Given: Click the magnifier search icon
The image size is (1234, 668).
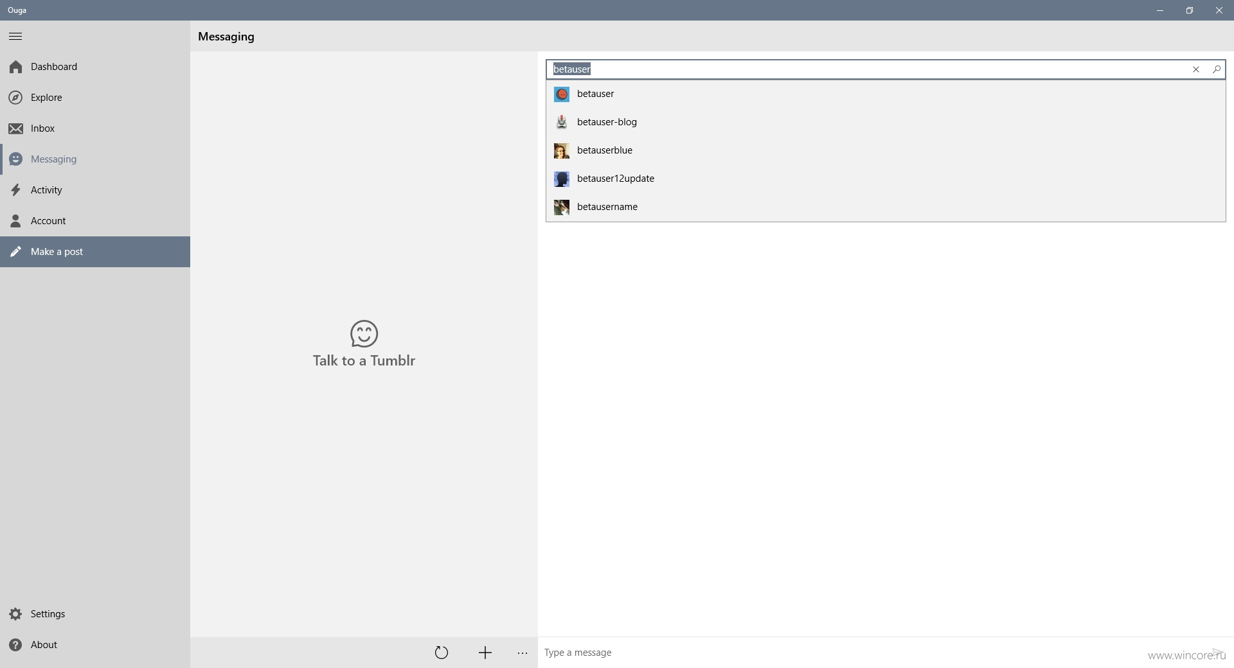Looking at the screenshot, I should 1216,69.
